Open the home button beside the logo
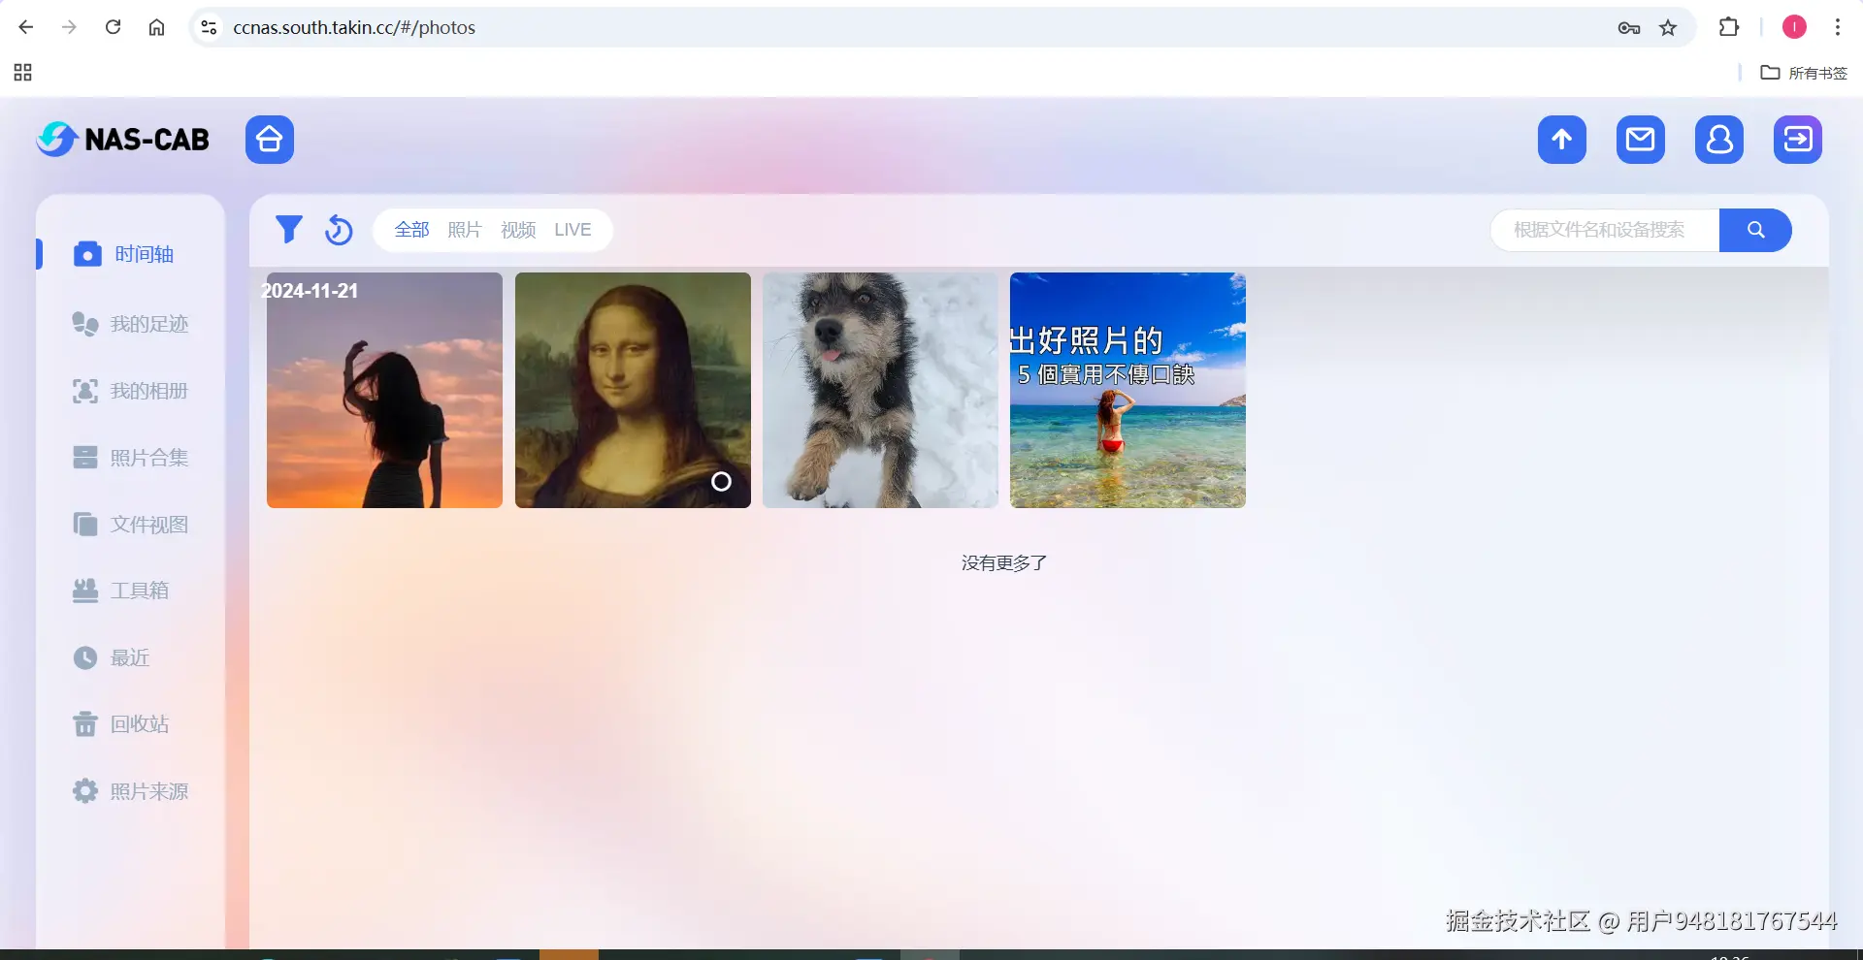1863x960 pixels. click(x=270, y=140)
